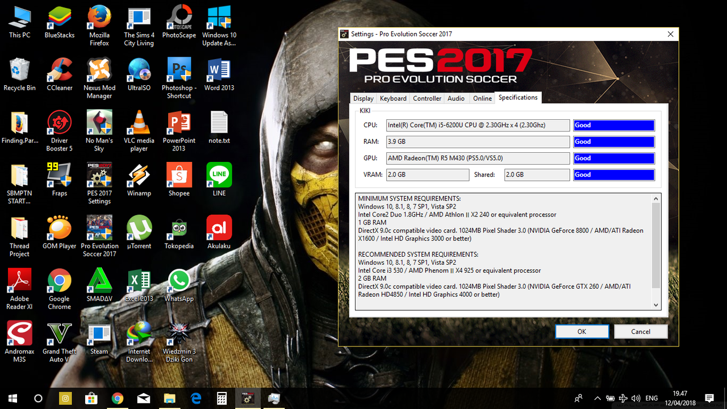Screen dimensions: 727x409
Task: Open Cortana search circle in taskbar
Action: (x=39, y=398)
